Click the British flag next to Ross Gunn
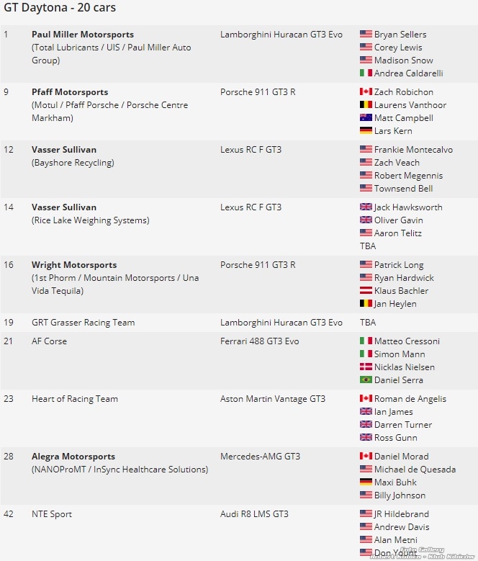This screenshot has height=561, width=478. (x=366, y=438)
